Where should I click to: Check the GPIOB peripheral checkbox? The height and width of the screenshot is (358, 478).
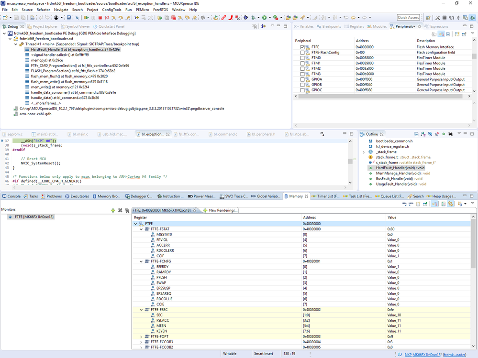(302, 85)
